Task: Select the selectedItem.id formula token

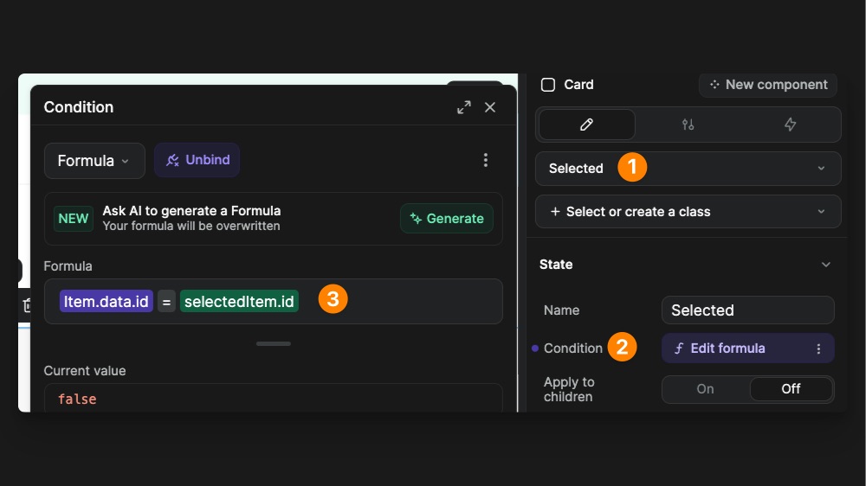Action: point(239,301)
